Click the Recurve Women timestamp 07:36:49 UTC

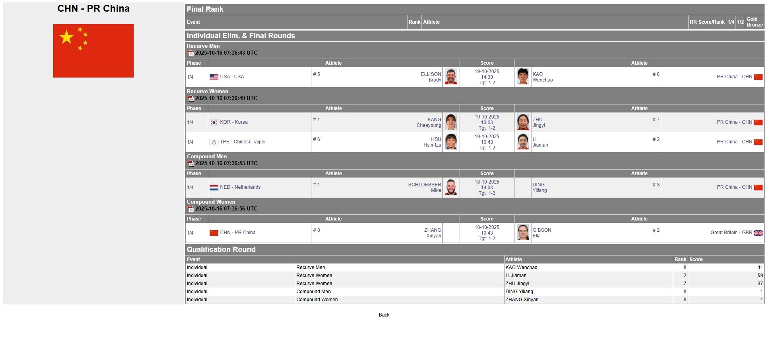click(x=226, y=98)
